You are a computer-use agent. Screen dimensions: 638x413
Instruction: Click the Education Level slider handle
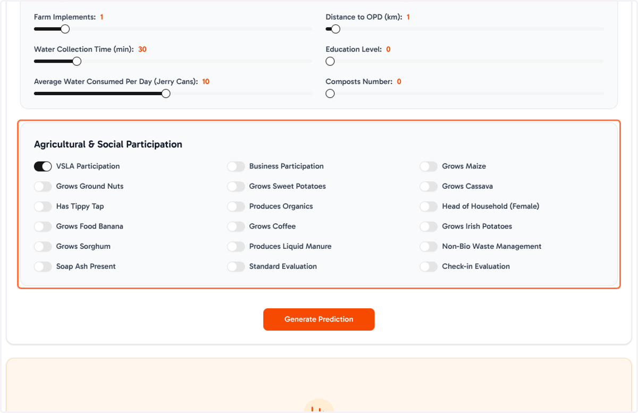(x=330, y=61)
